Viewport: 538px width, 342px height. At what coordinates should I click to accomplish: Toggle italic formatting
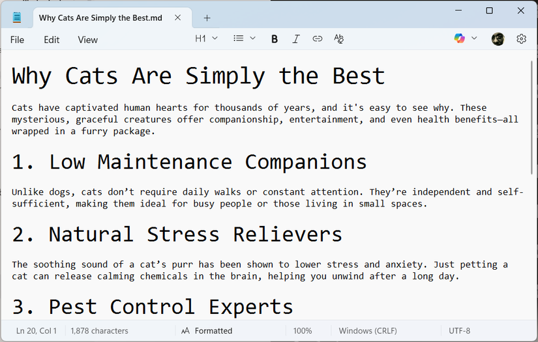[x=296, y=38]
